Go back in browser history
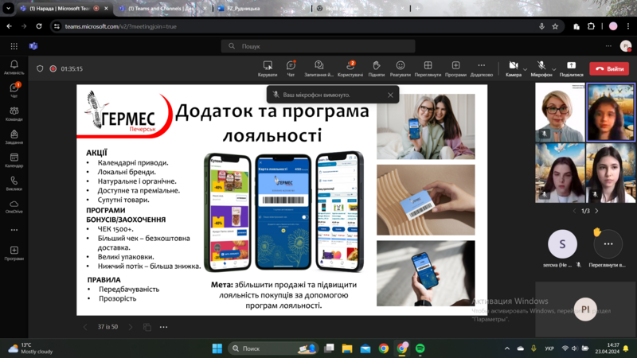The height and width of the screenshot is (358, 637). click(x=9, y=26)
